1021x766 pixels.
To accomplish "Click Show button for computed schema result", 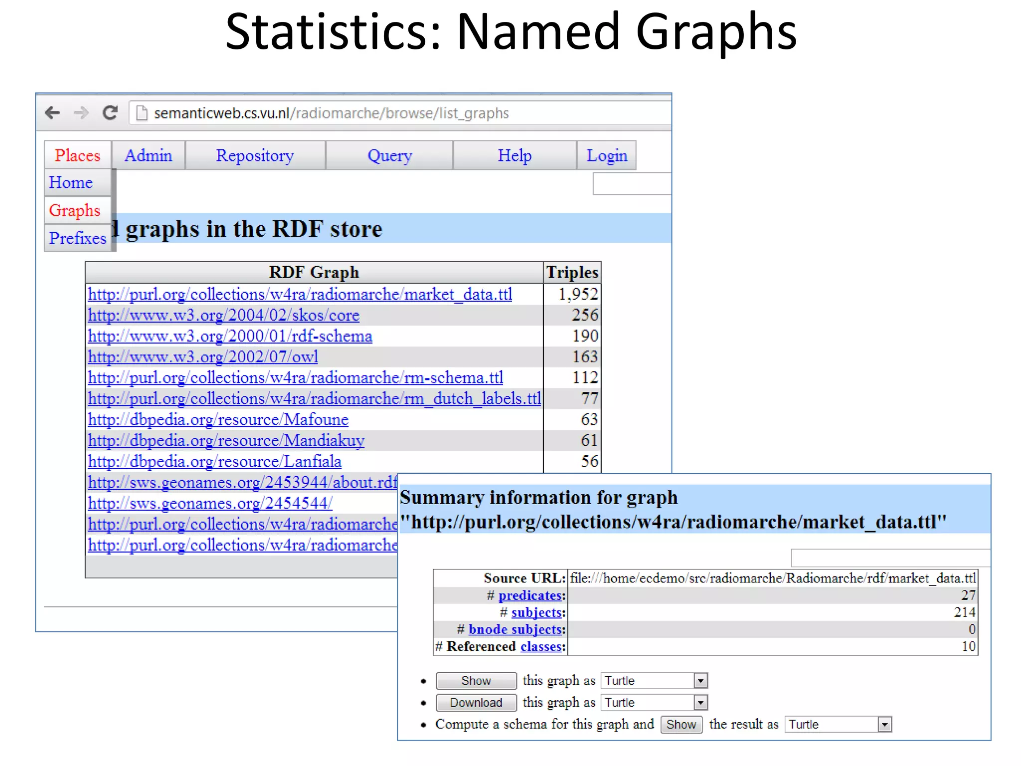I will click(x=681, y=725).
